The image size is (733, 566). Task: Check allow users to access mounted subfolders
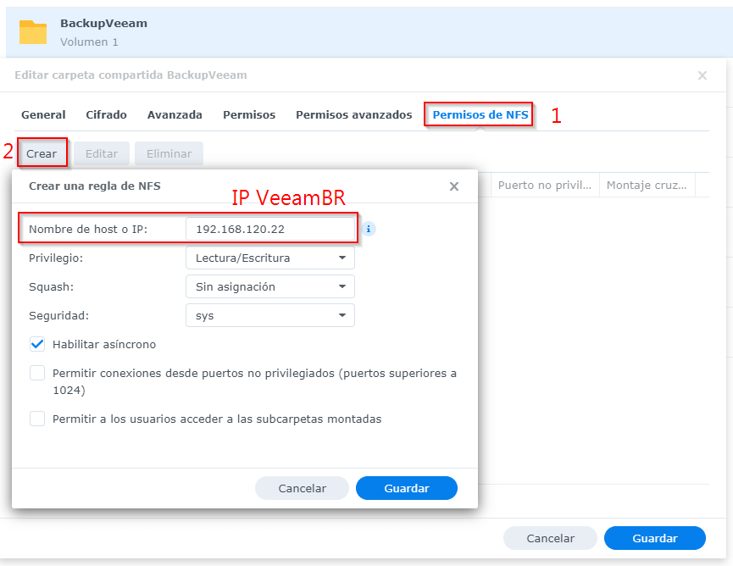pyautogui.click(x=37, y=419)
